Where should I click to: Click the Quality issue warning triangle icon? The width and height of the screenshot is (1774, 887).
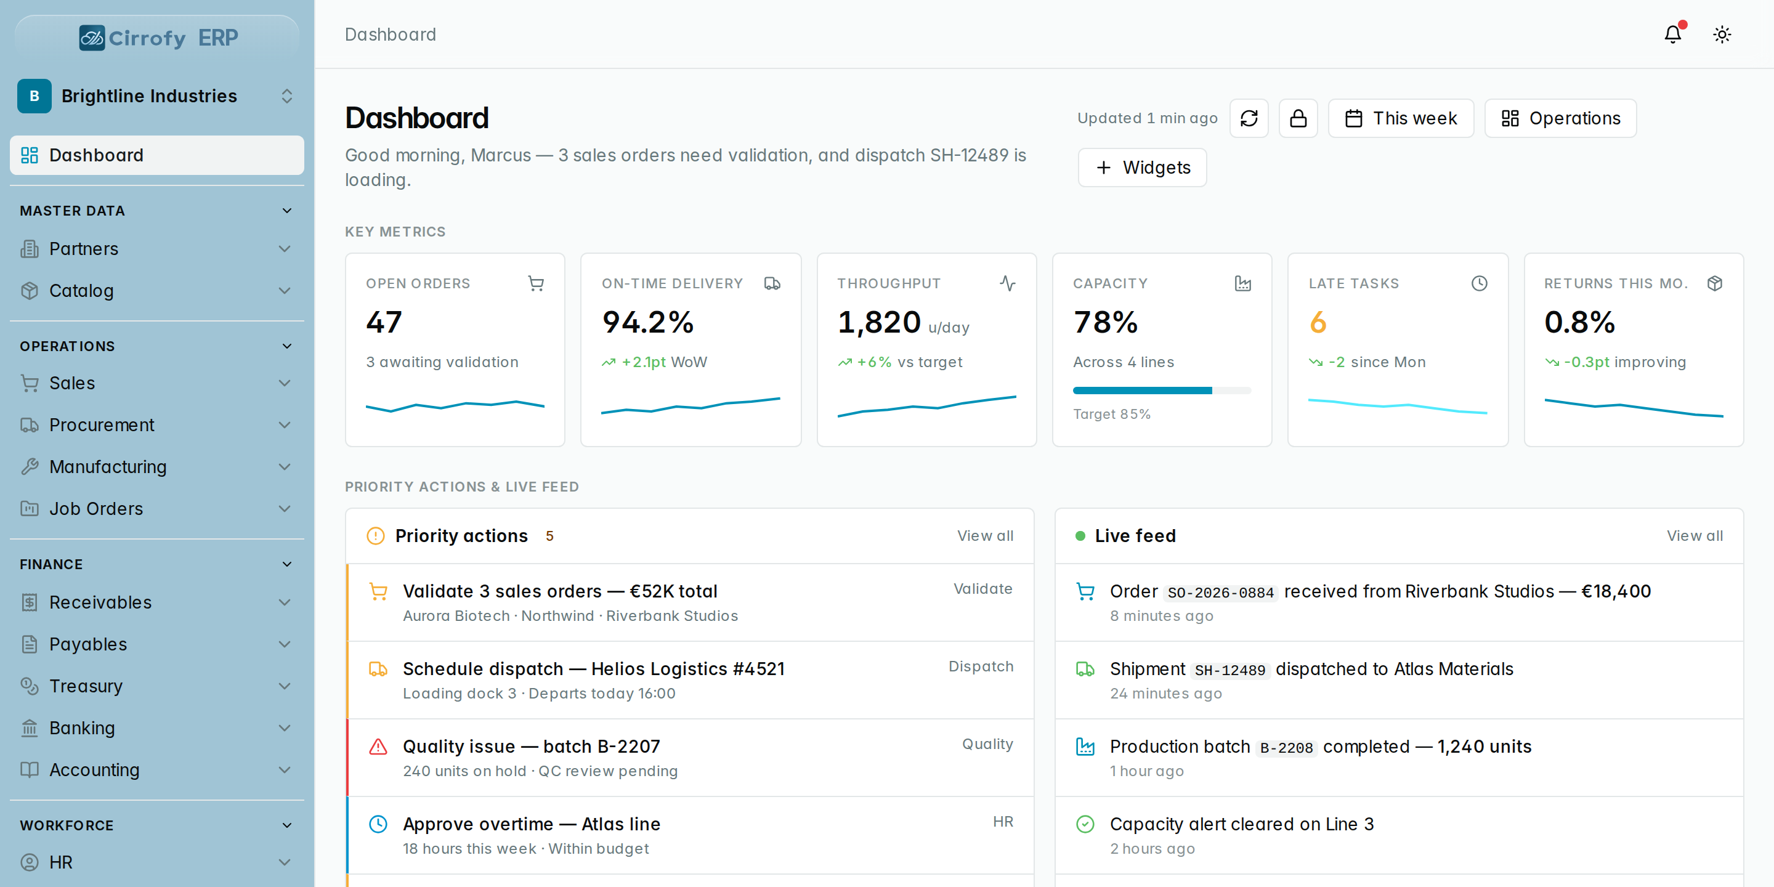pos(378,747)
